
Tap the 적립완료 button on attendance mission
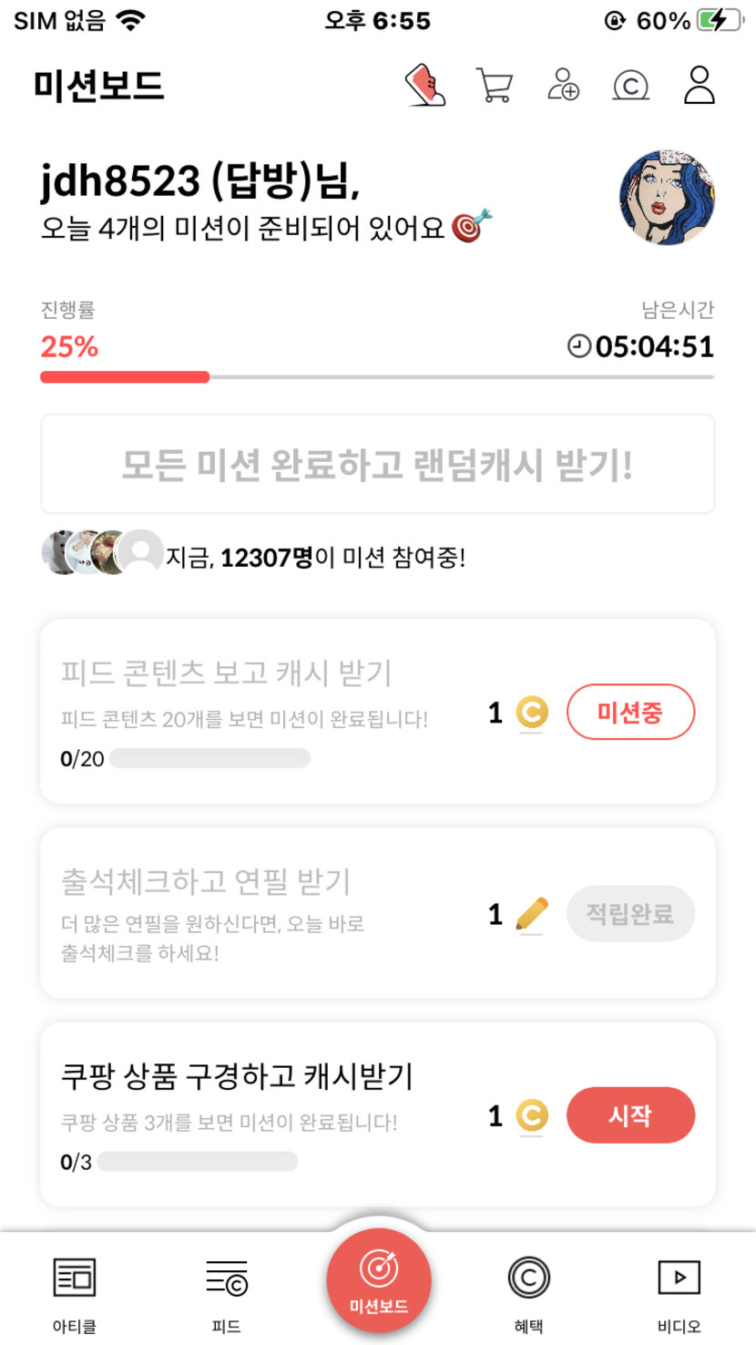[x=630, y=913]
